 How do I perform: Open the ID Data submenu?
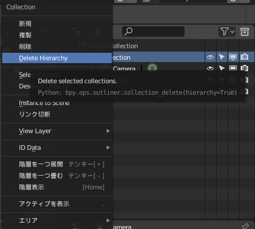point(57,148)
